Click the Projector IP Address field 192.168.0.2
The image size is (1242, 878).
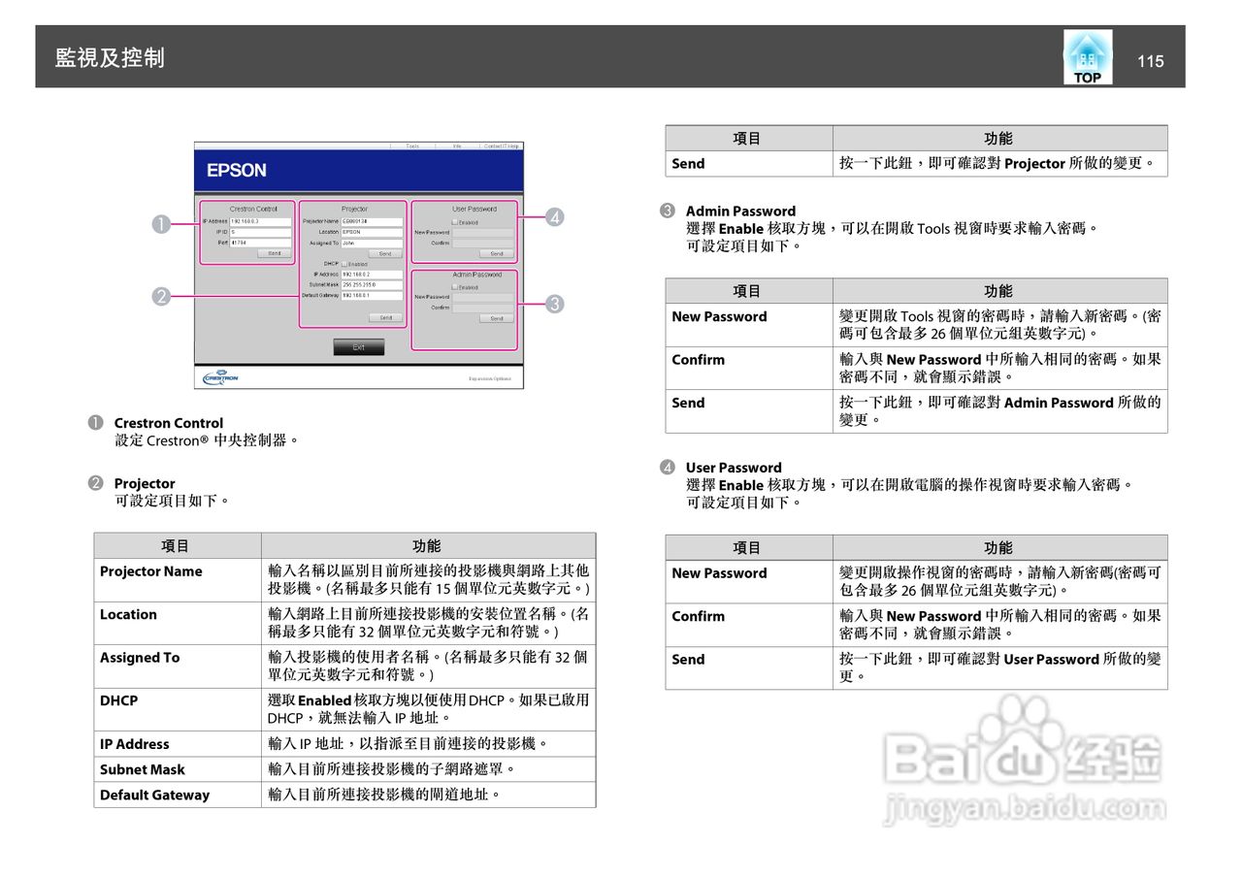(372, 275)
